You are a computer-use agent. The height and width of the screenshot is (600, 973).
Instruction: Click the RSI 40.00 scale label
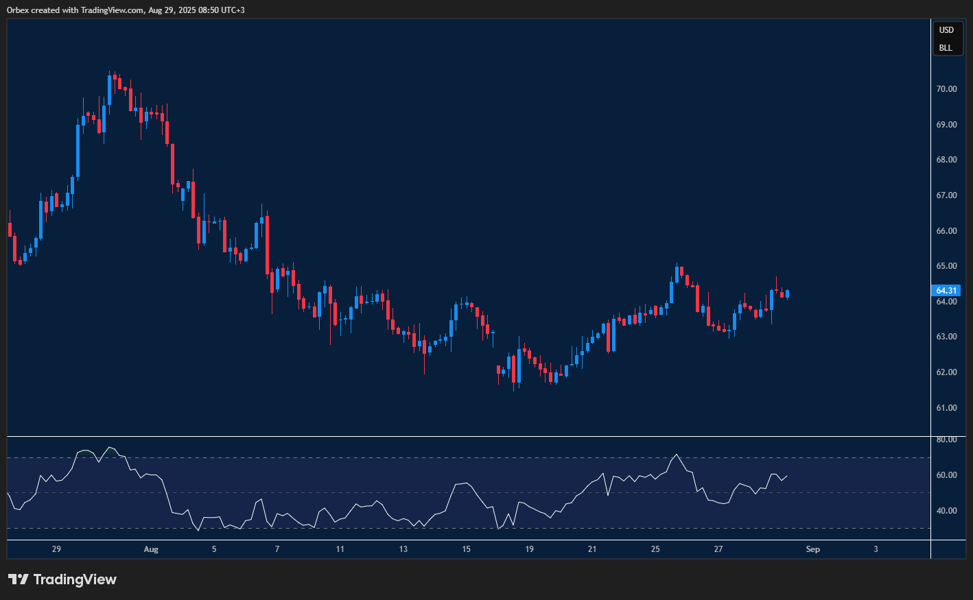coord(946,511)
